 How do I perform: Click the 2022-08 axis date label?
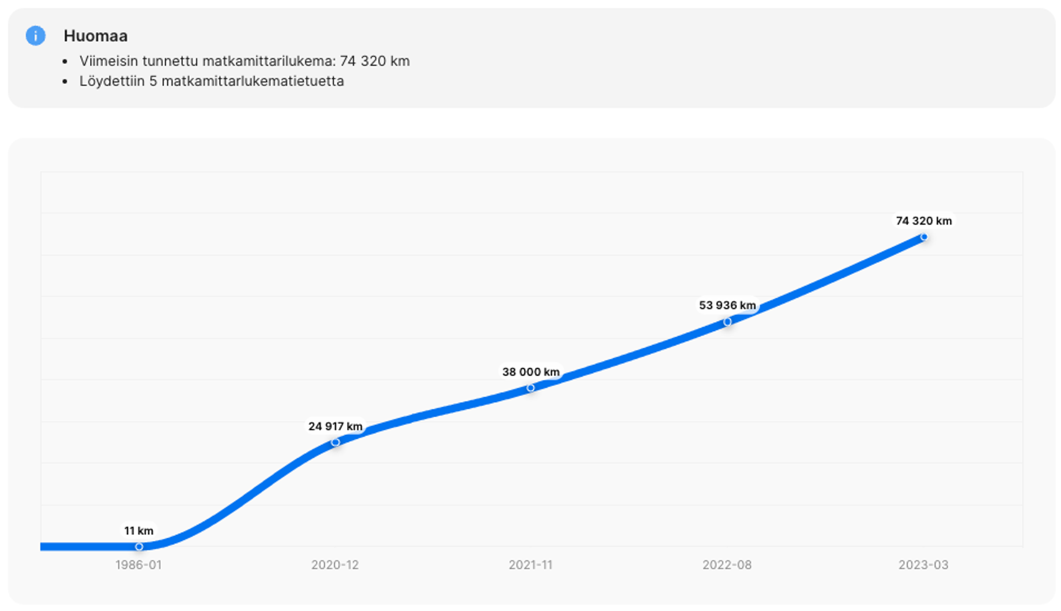click(727, 565)
